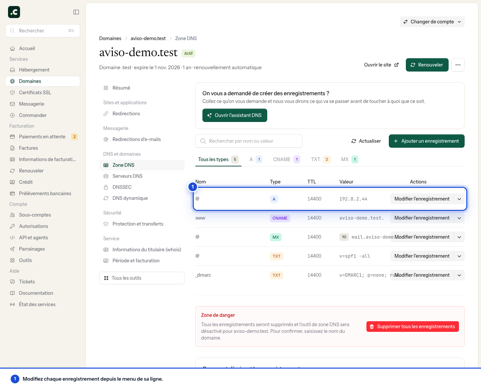Viewport: 481px width, 389px height.
Task: Expand actions menu for the www CNAME record
Action: click(x=459, y=218)
